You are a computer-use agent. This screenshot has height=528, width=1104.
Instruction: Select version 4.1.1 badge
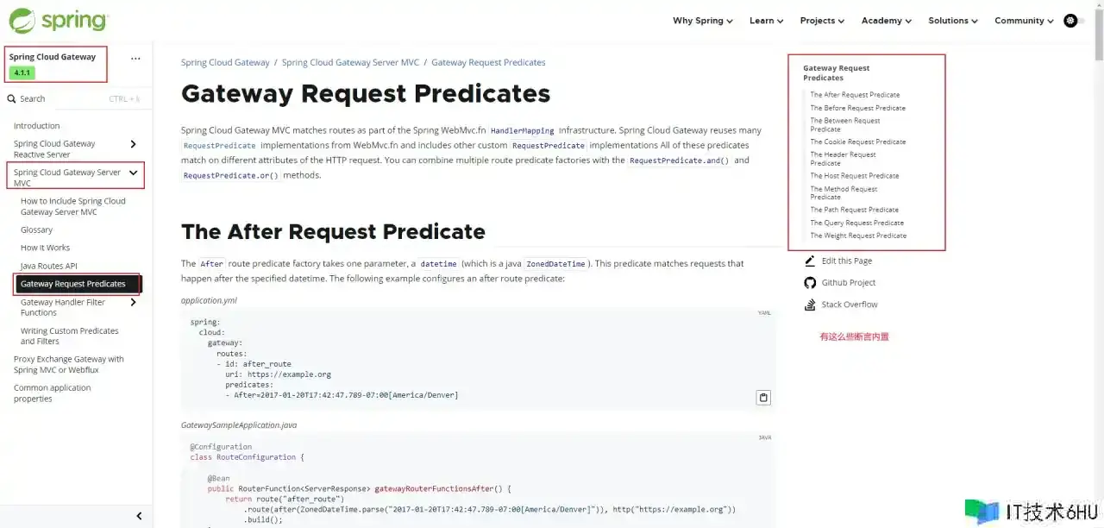22,73
